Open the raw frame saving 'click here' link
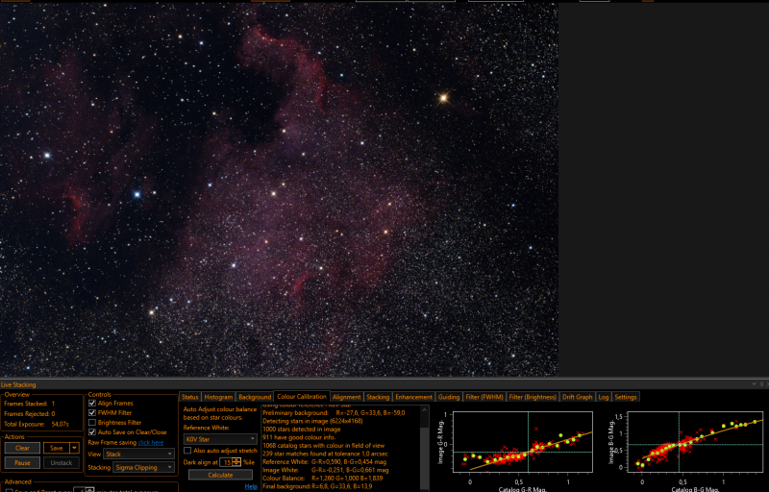The image size is (769, 492). pos(151,442)
